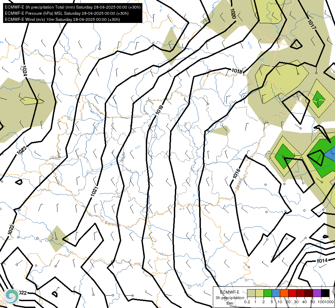335x308 pixels.
Task: Select the 5–10 mm blue legend swatch
Action: tap(276, 293)
